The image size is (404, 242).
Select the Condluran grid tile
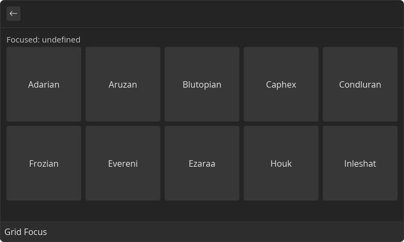360,84
